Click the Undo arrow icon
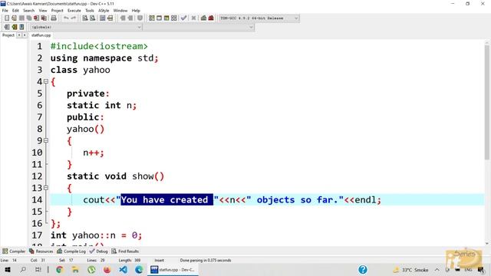The height and width of the screenshot is (276, 491). pyautogui.click(x=66, y=18)
